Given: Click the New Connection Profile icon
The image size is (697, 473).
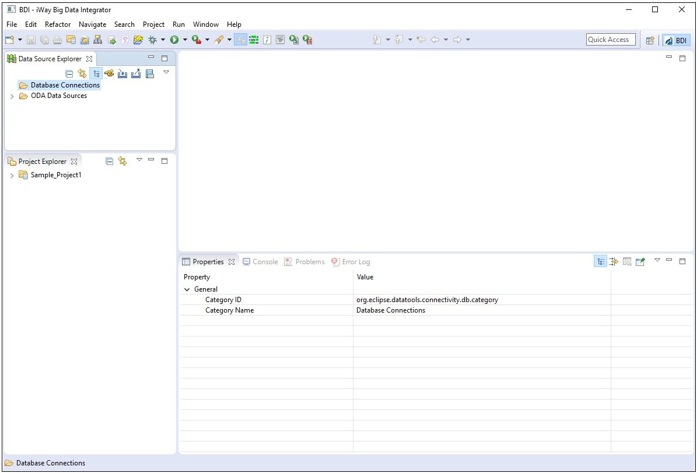Looking at the screenshot, I should 109,74.
